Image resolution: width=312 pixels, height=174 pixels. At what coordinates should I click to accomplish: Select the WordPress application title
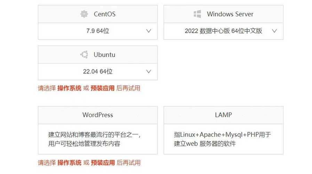pyautogui.click(x=98, y=115)
